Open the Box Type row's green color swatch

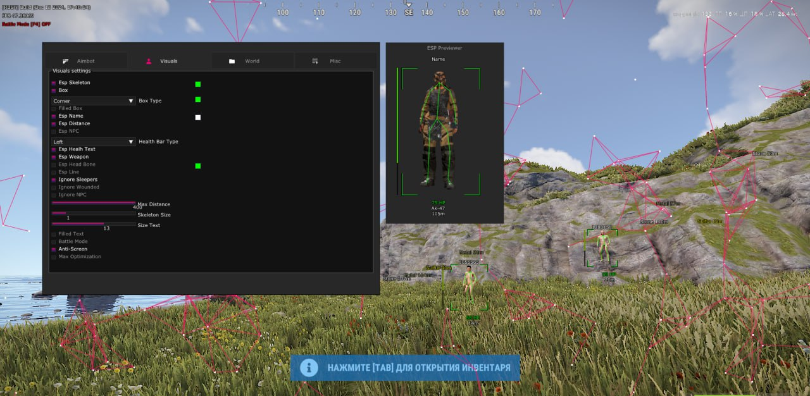pyautogui.click(x=198, y=99)
